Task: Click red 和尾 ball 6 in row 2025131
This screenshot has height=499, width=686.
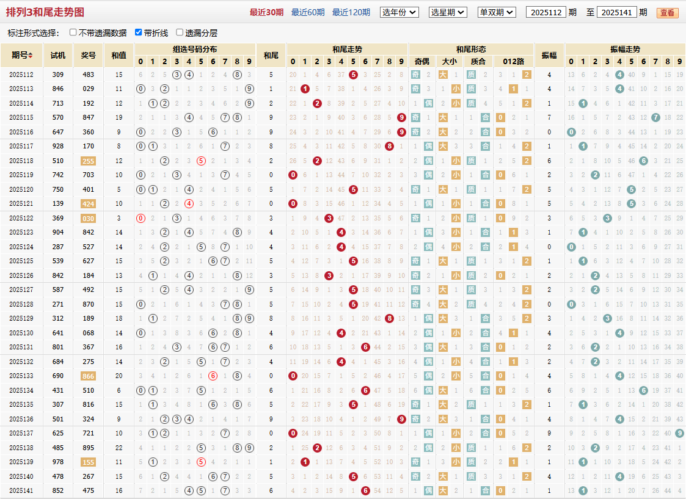Action: pyautogui.click(x=365, y=348)
